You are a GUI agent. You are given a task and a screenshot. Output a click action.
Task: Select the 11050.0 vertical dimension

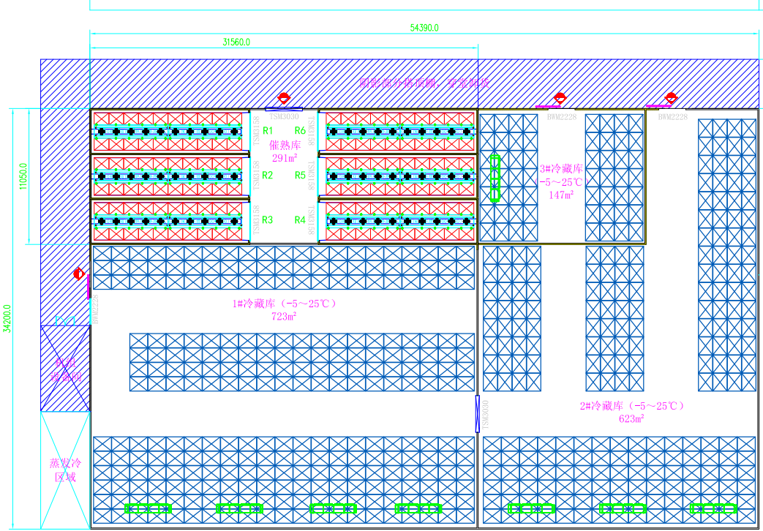[x=23, y=176]
